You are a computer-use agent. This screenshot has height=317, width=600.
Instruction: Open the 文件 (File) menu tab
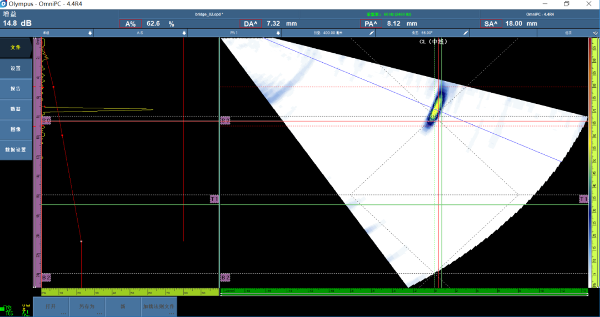coord(16,47)
